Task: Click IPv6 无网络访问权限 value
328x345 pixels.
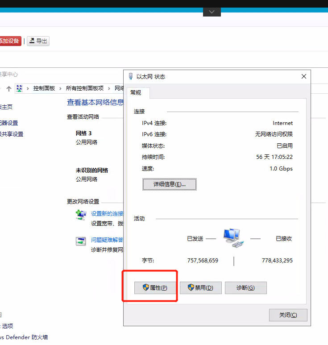Action: [274, 134]
